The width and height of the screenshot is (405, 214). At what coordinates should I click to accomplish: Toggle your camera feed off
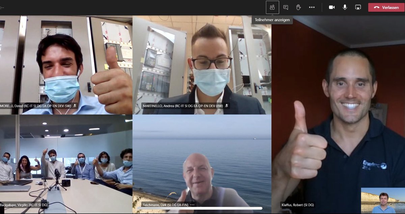331,7
